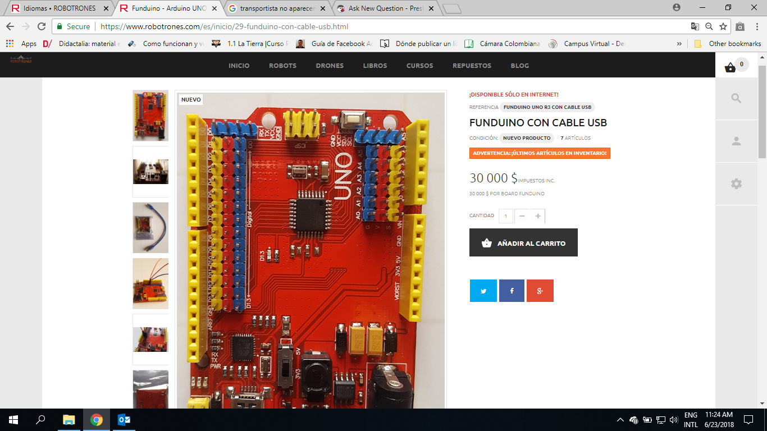
Task: Open the LIBROS menu item
Action: (x=375, y=66)
